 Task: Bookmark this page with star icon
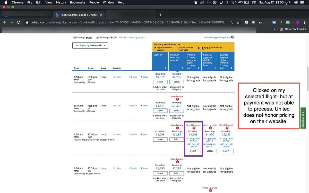(x=238, y=22)
